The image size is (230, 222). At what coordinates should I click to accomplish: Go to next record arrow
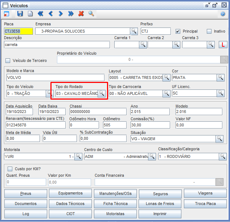click(x=61, y=14)
